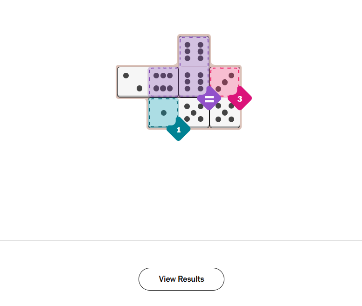The height and width of the screenshot is (306, 362).
Task: Click the white domino half with two pips
Action: click(132, 82)
